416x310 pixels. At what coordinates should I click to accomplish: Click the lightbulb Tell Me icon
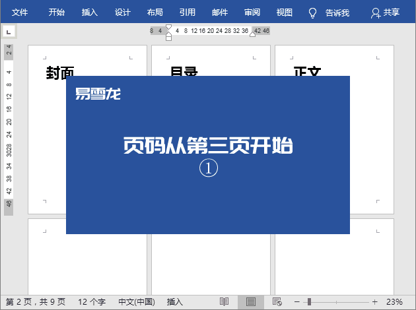pos(312,13)
